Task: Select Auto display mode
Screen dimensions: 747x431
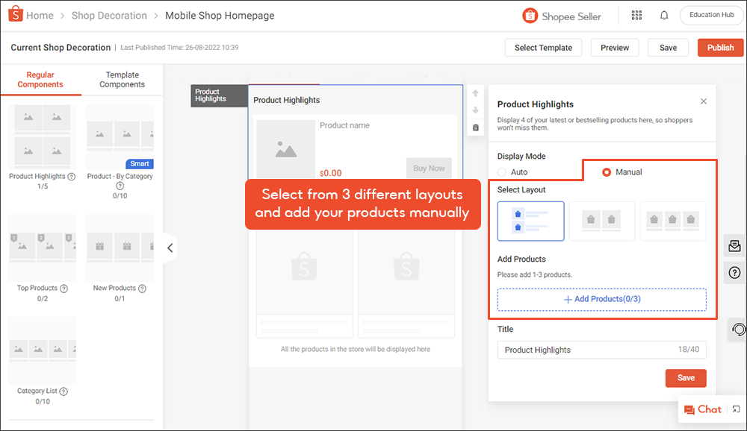Action: tap(502, 172)
